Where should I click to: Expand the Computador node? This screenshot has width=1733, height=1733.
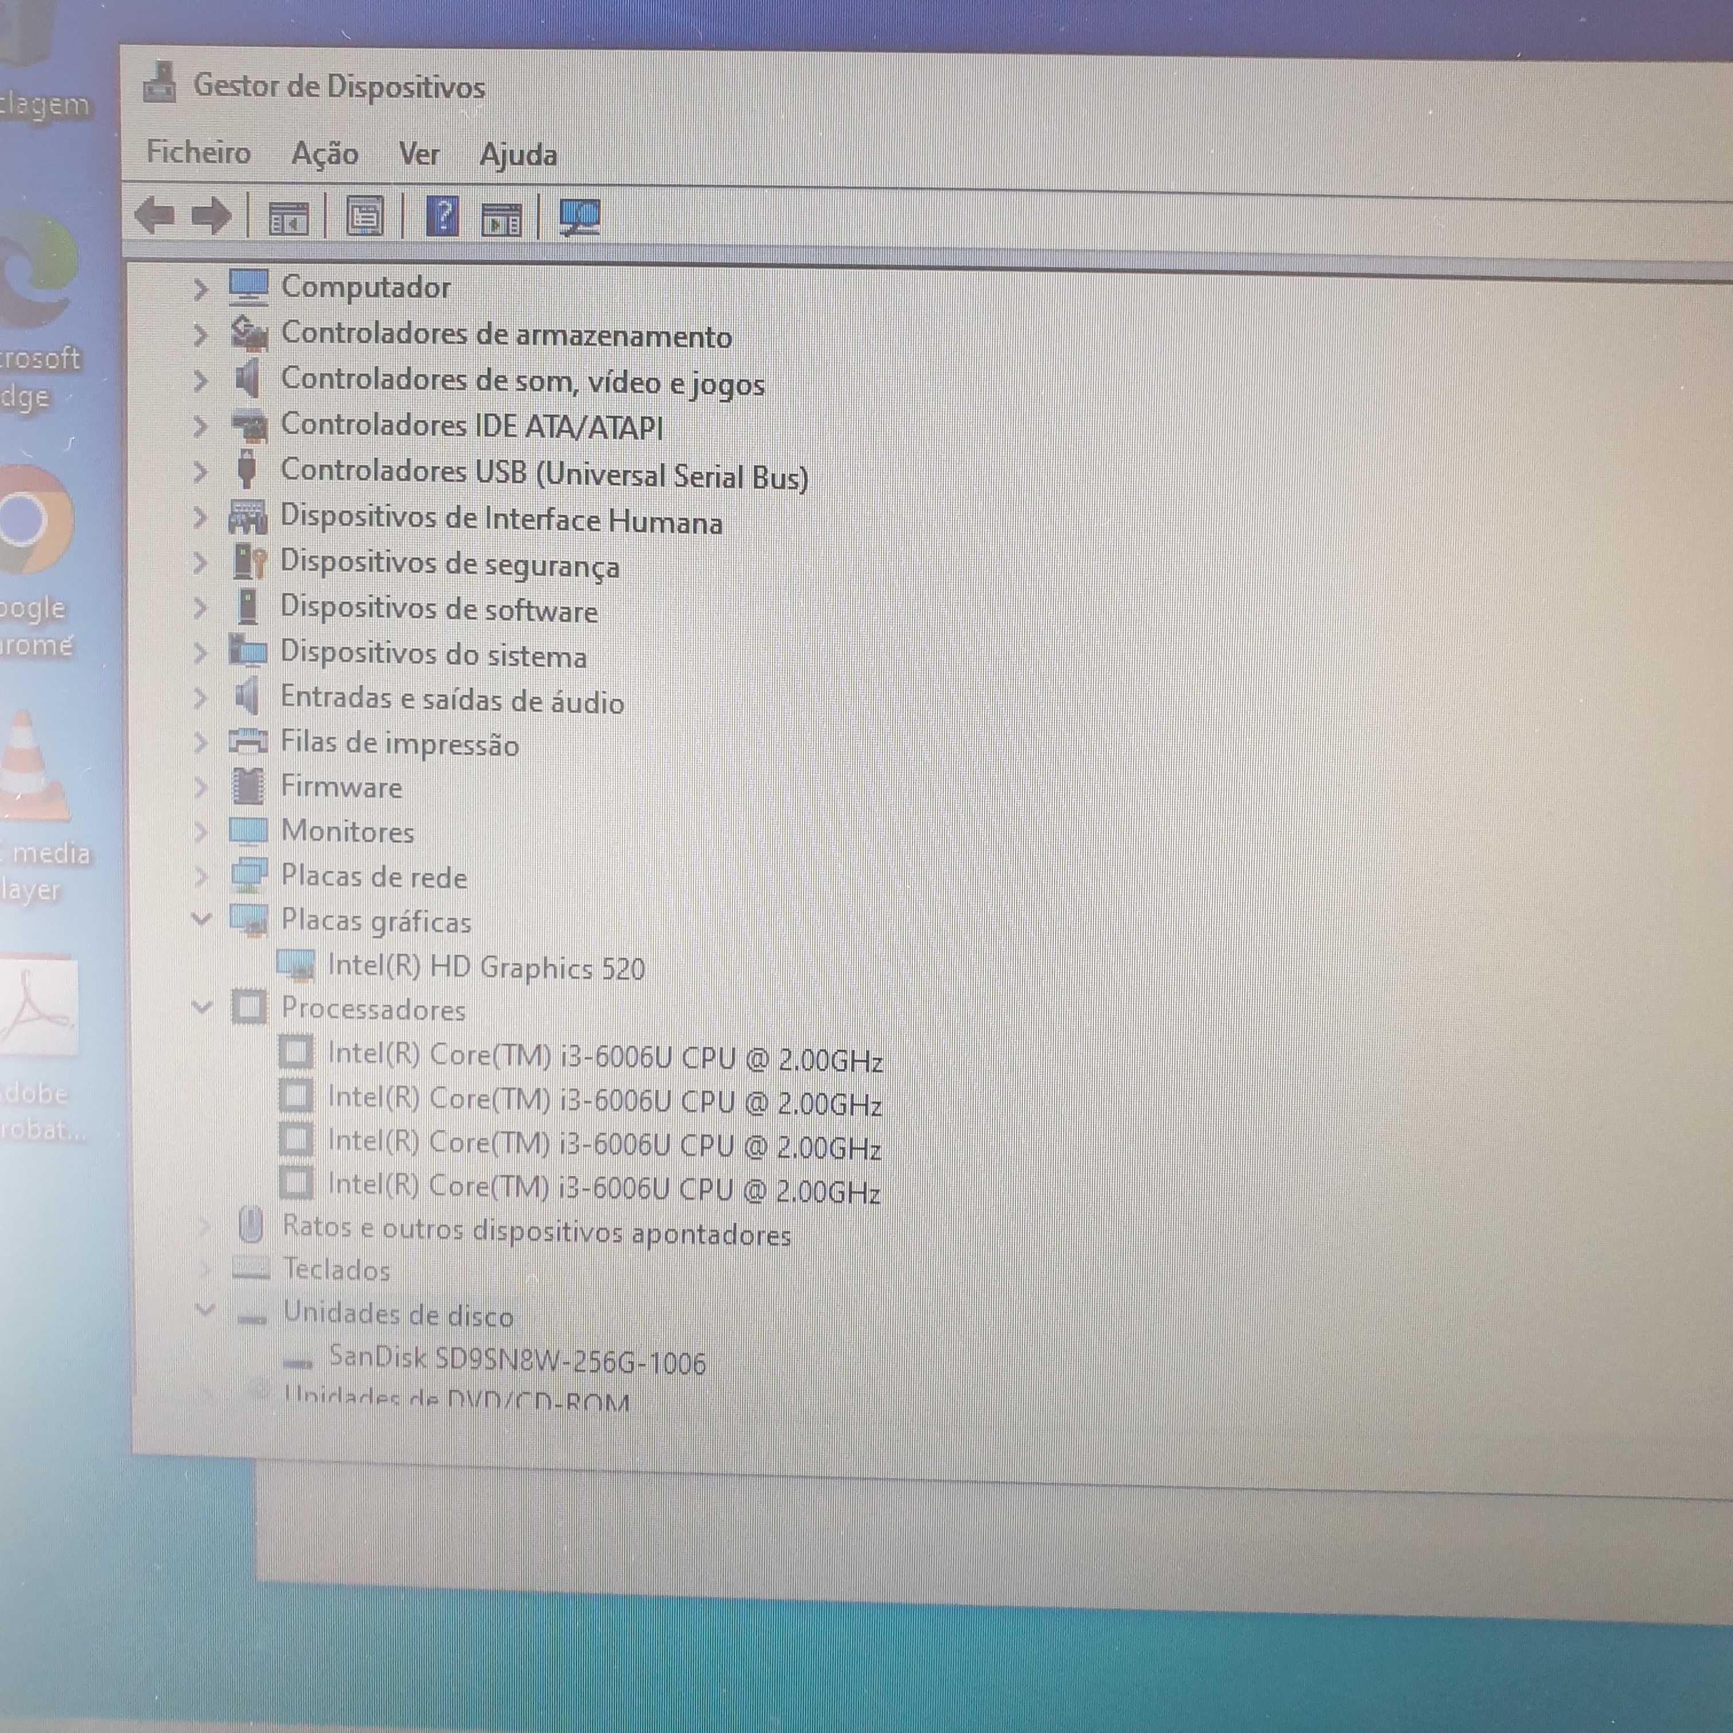coord(200,289)
